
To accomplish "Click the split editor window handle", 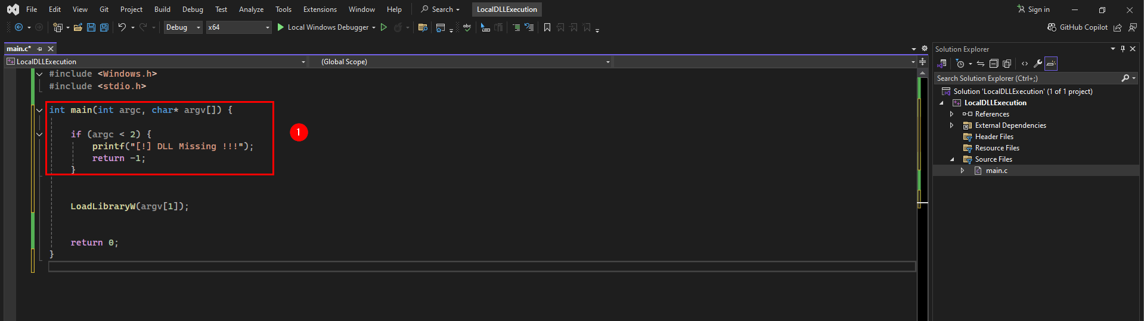I will (922, 62).
